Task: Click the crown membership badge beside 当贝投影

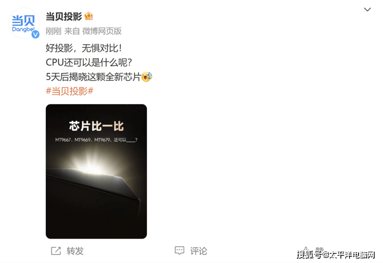Action: [x=89, y=16]
